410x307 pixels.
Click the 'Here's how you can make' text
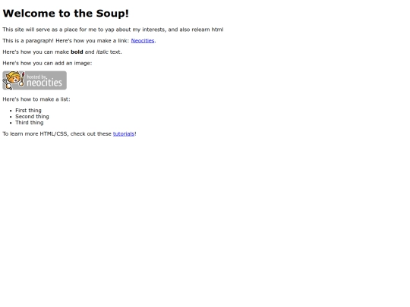(36, 52)
